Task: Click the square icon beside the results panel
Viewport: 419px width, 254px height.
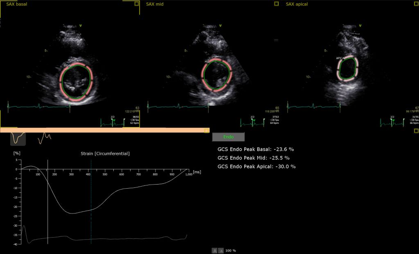Action: coord(416,130)
